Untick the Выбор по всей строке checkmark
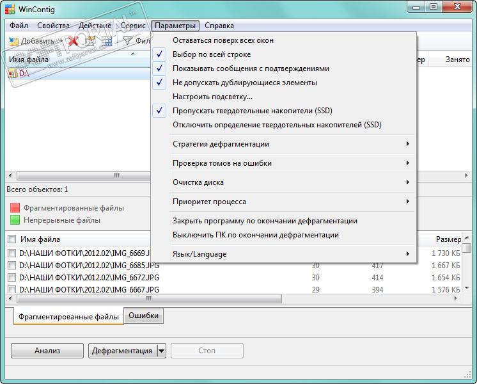 coord(159,54)
